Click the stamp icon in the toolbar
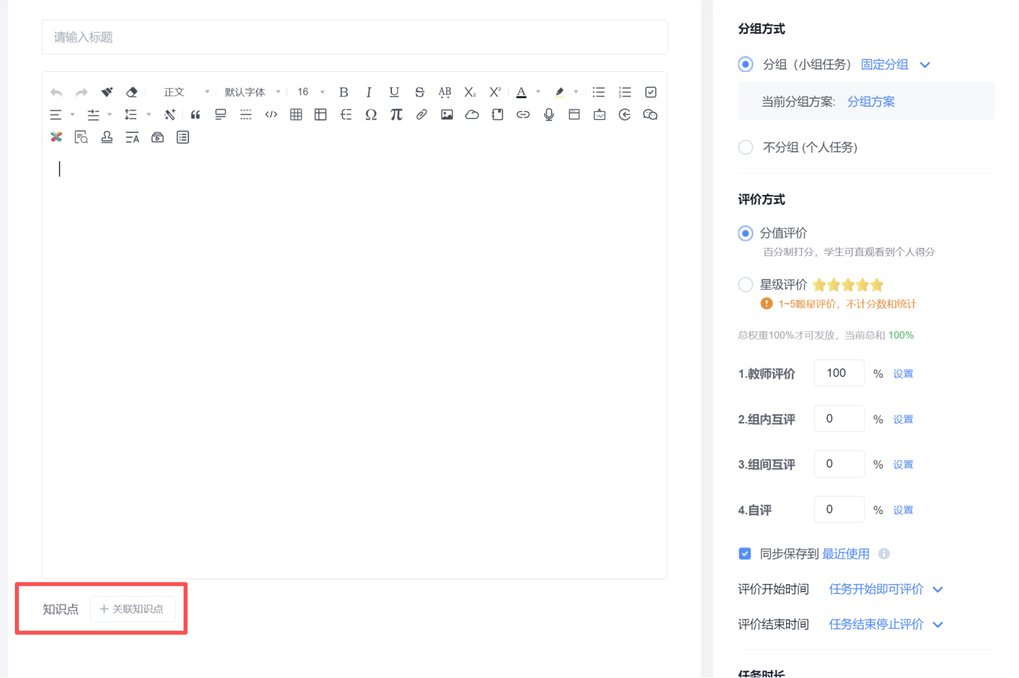 pyautogui.click(x=107, y=138)
